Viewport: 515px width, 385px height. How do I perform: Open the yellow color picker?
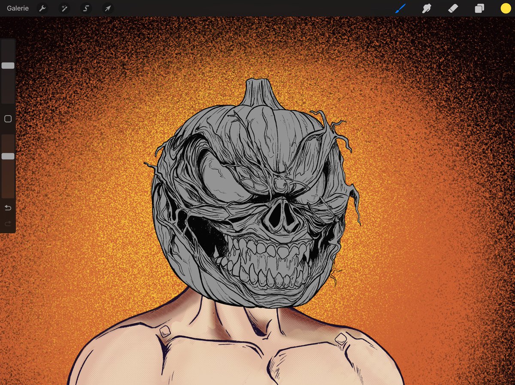[x=506, y=8]
